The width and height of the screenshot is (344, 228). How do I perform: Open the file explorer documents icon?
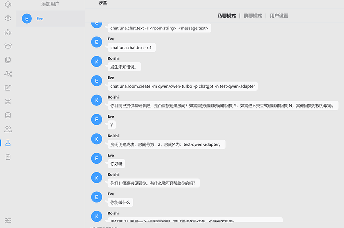[x=8, y=60]
